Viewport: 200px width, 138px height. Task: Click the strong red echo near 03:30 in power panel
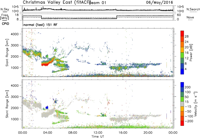45,64
